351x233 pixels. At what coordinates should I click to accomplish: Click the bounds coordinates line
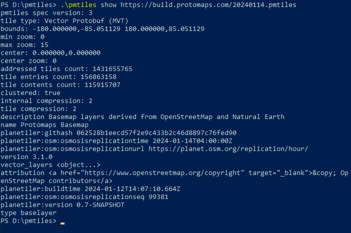[x=102, y=28]
